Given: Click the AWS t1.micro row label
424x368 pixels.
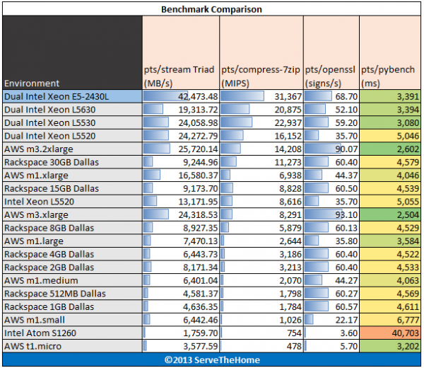Looking at the screenshot, I should point(73,346).
